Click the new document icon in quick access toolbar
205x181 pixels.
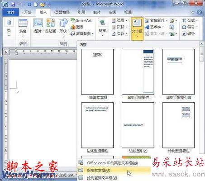[36, 5]
